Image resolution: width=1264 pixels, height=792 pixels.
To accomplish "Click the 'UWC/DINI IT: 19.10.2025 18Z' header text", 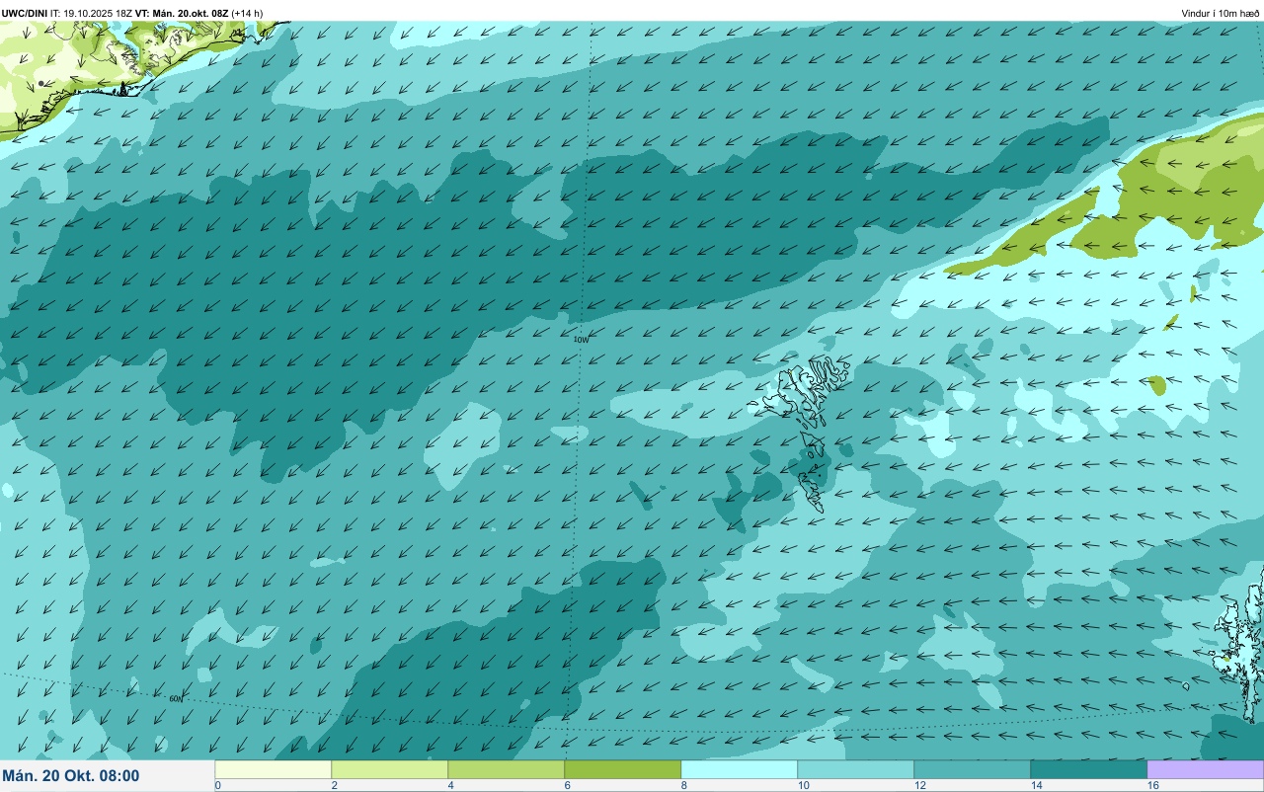I will tap(67, 13).
